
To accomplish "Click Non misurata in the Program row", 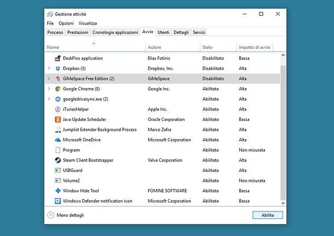I will pos(252,150).
